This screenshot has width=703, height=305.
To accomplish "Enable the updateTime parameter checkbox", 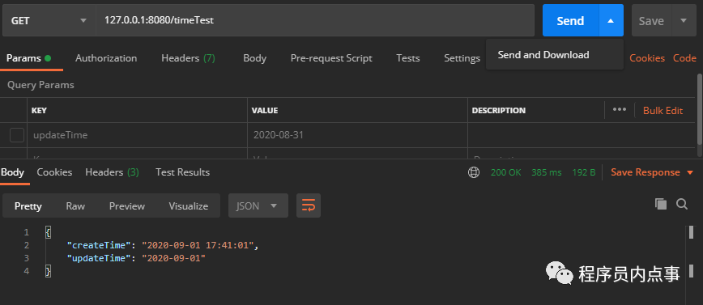I will [17, 135].
